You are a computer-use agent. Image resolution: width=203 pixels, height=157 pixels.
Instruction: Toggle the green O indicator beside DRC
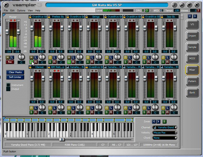click(x=147, y=11)
